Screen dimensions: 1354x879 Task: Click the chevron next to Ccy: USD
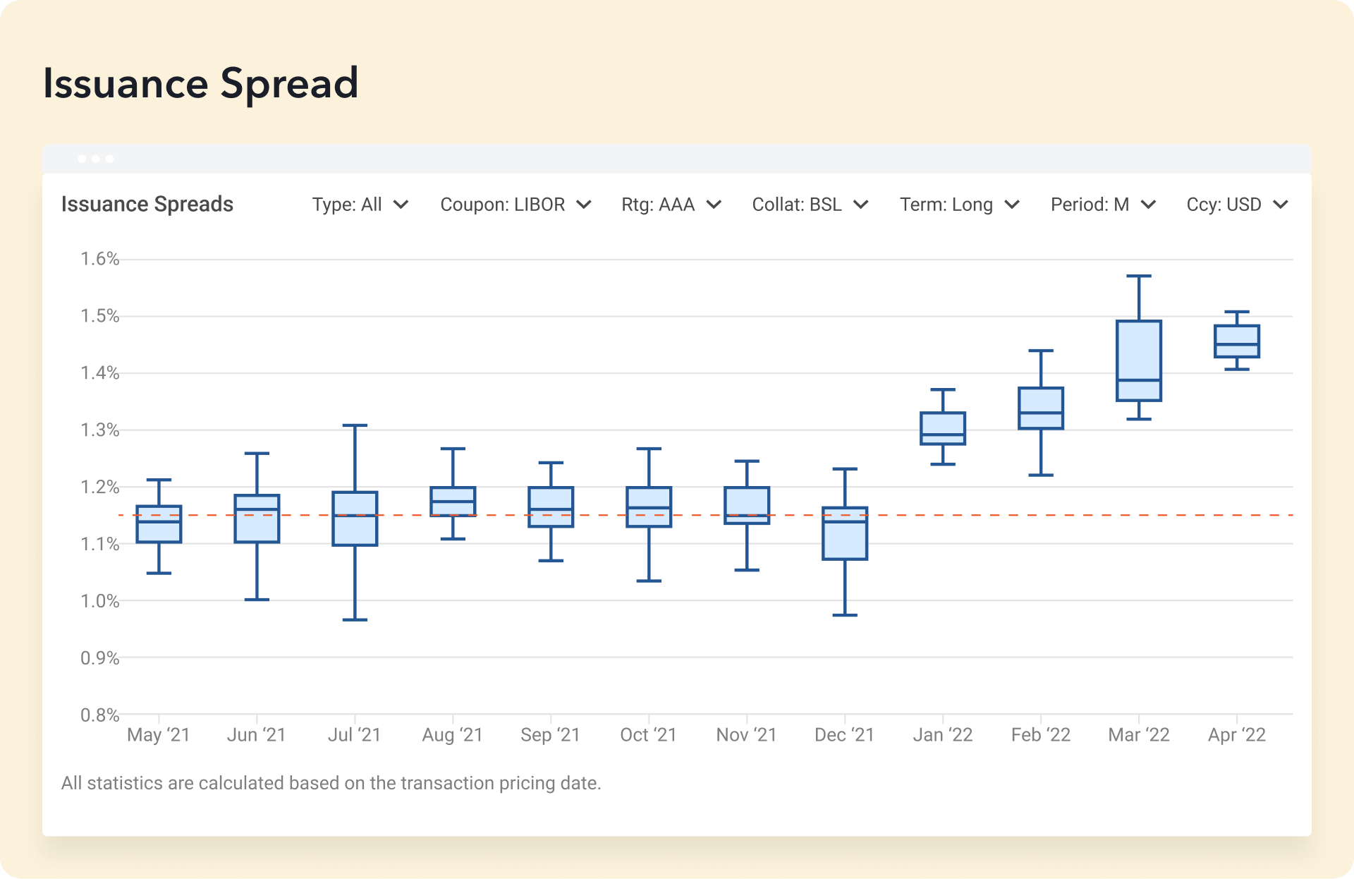[x=1281, y=205]
